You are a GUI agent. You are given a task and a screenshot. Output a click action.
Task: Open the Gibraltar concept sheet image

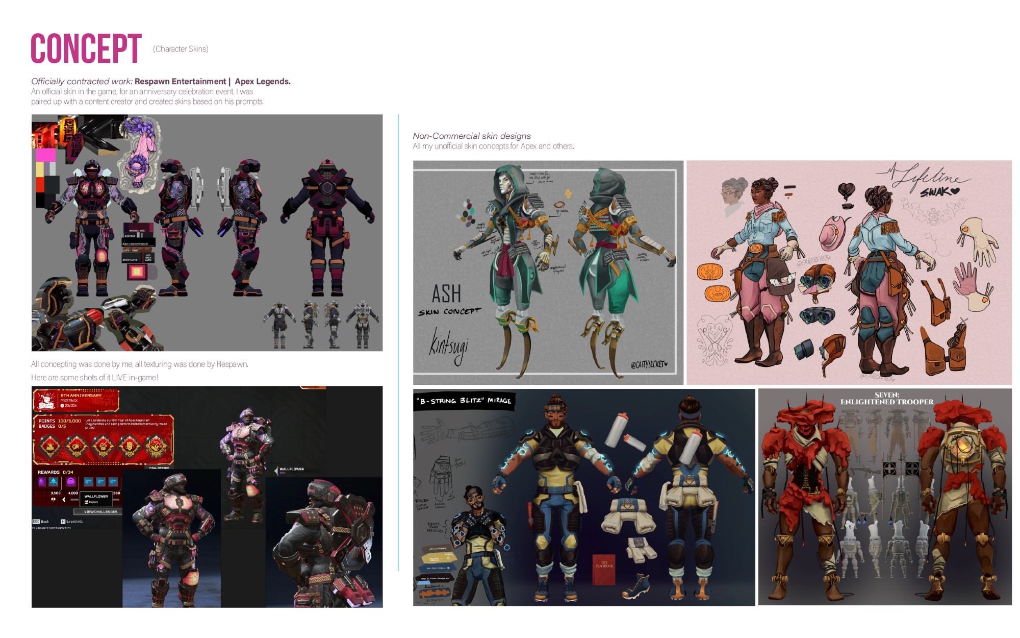(x=207, y=233)
